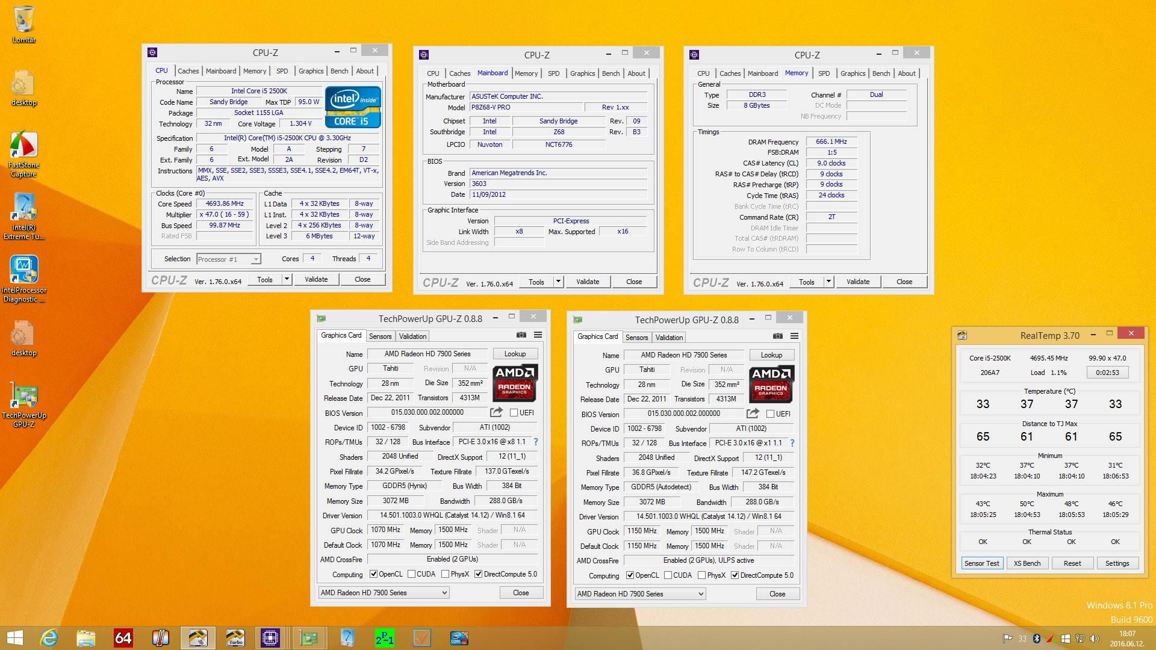Open Validation tab in right GPU-Z window
The height and width of the screenshot is (650, 1156).
[670, 338]
